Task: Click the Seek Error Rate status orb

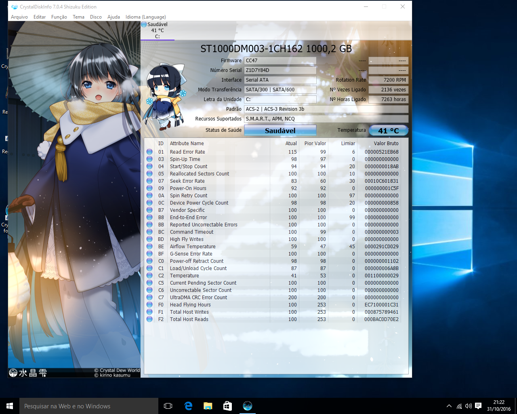Action: (149, 181)
